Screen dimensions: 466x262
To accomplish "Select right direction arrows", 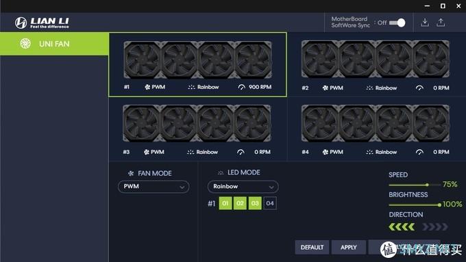I will click(x=435, y=227).
